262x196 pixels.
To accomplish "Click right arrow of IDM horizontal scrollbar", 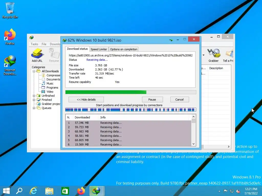I will (228, 147).
